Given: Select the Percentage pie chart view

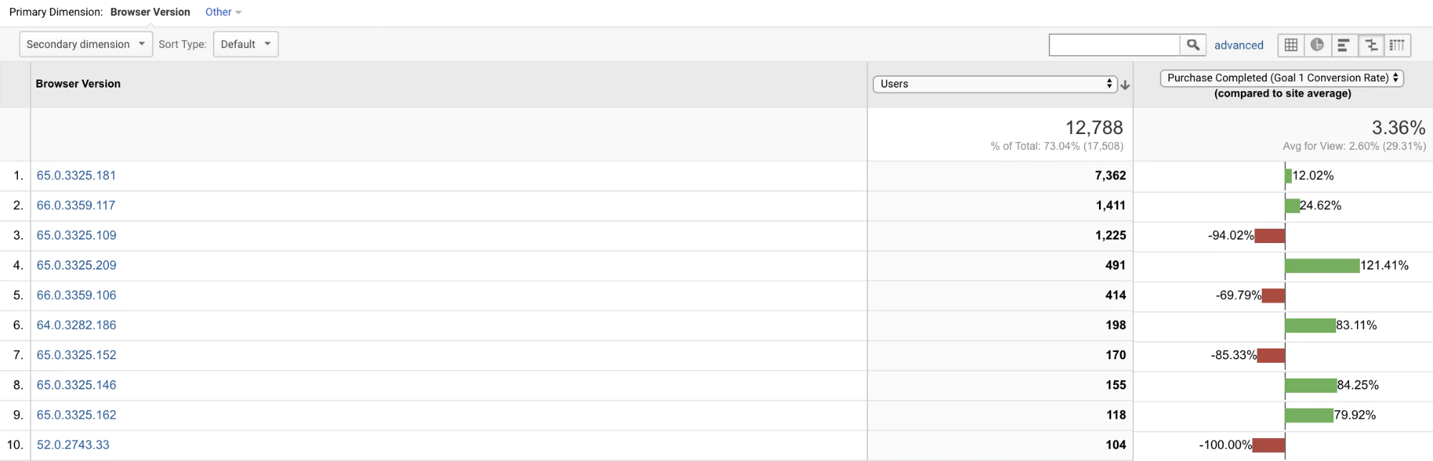Looking at the screenshot, I should coord(1318,44).
